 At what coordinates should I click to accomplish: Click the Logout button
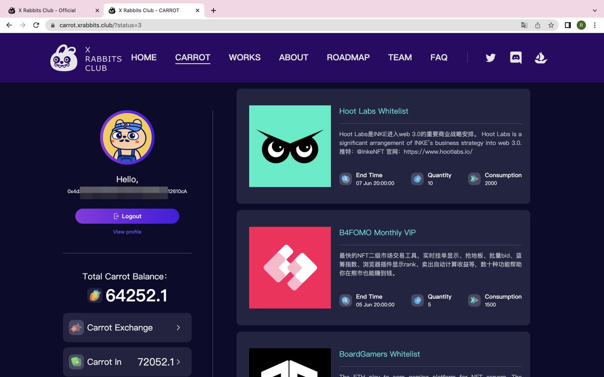coord(127,216)
